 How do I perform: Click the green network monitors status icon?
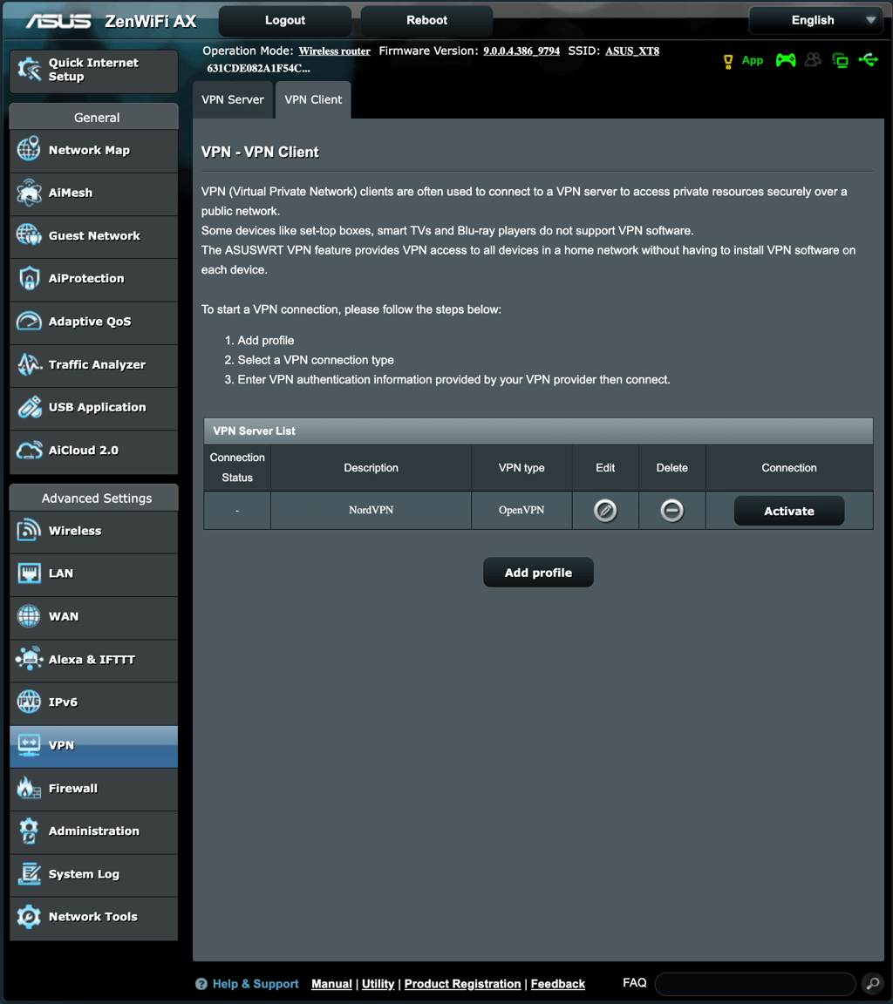(840, 60)
